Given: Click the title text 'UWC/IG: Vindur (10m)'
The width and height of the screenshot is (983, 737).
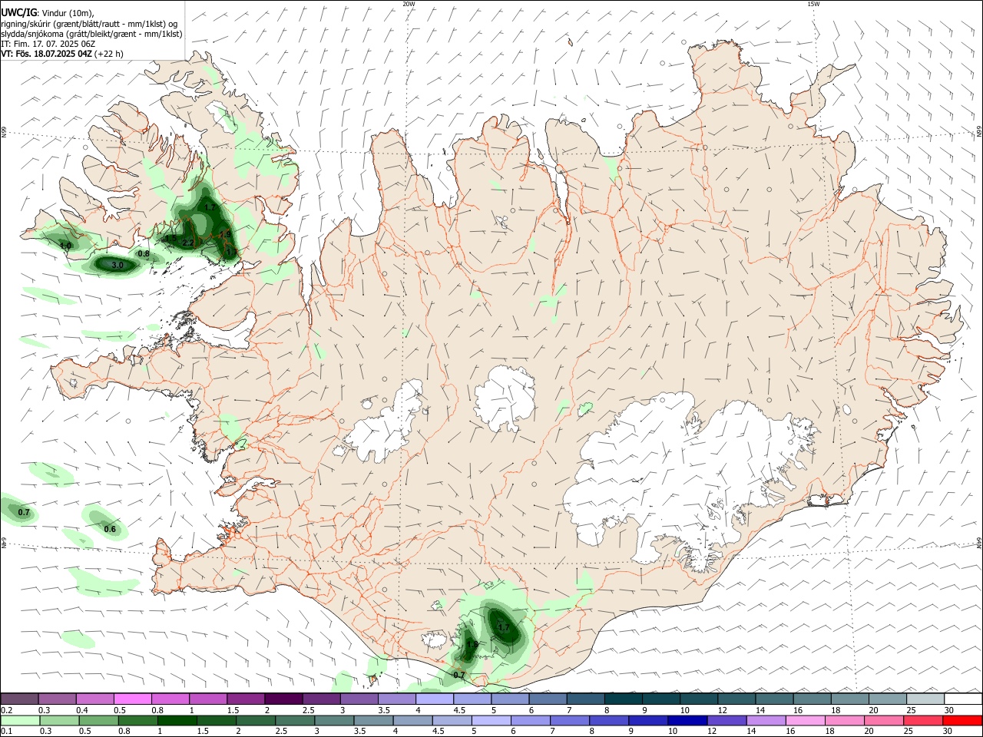Looking at the screenshot, I should pos(48,12).
